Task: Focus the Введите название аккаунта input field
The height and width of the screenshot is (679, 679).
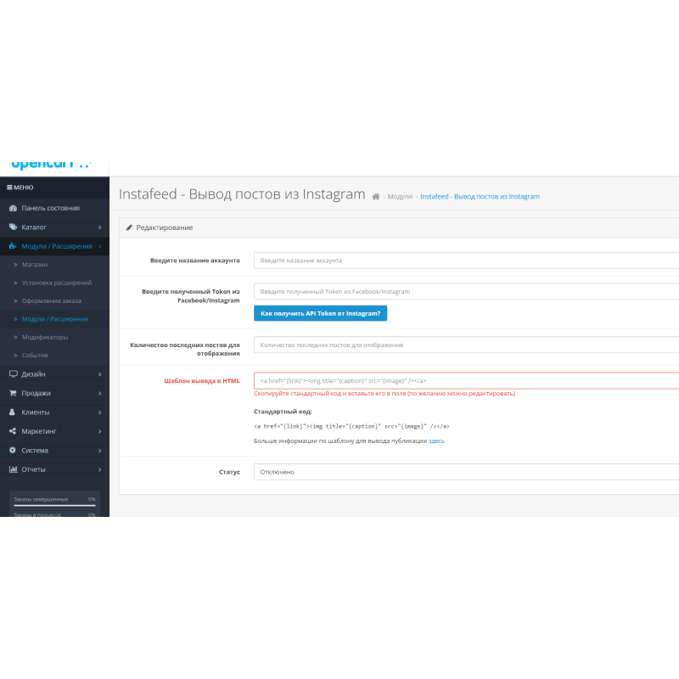Action: [466, 261]
